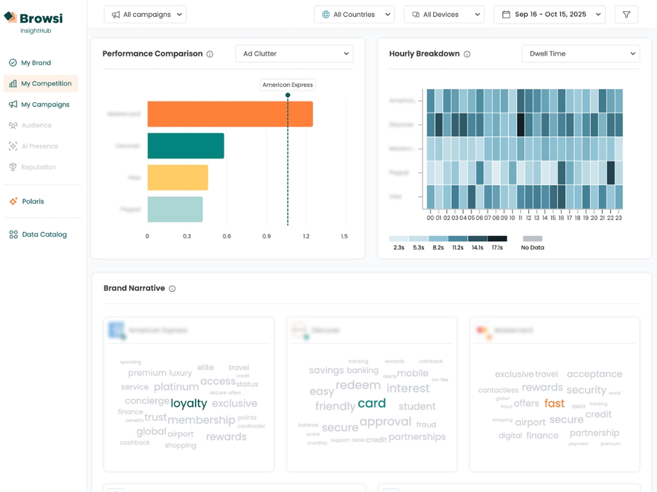Open the All Countries dropdown
Image resolution: width=657 pixels, height=492 pixels.
[x=354, y=15]
